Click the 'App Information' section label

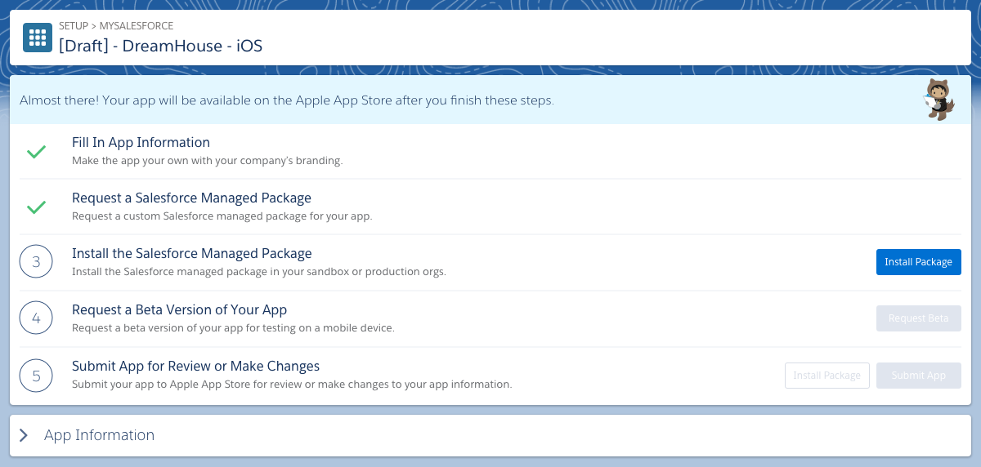click(99, 435)
